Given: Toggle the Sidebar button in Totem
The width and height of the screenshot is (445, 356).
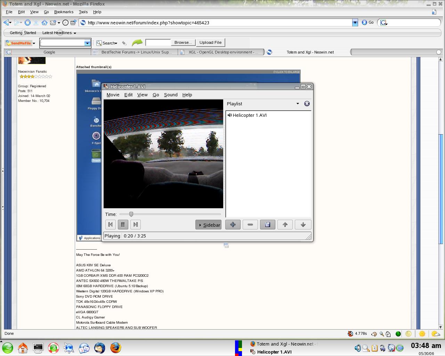Looking at the screenshot, I should (208, 225).
